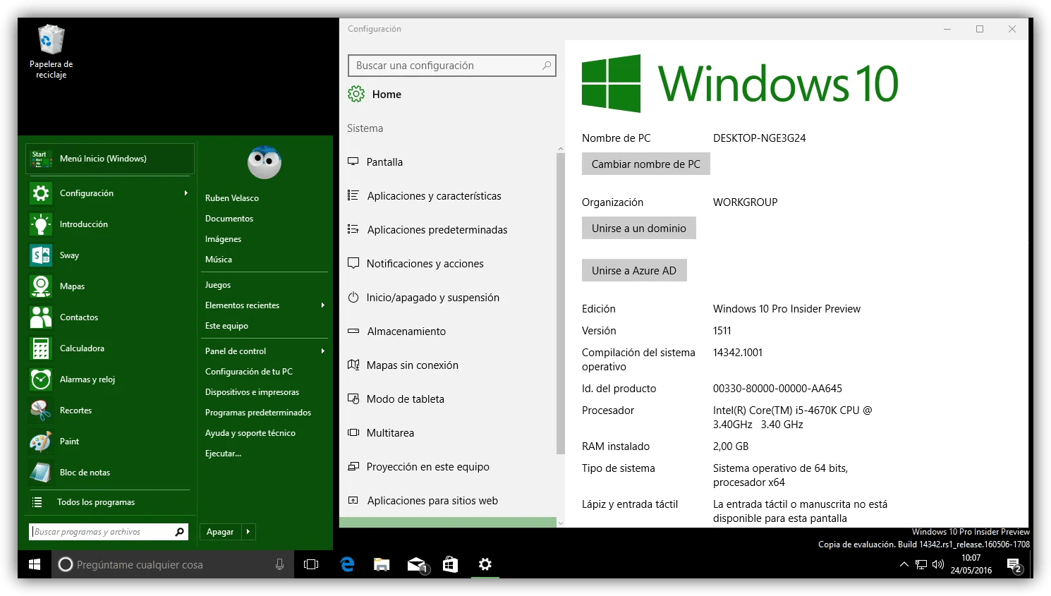Image resolution: width=1051 pixels, height=596 pixels.
Task: Open Modo de tableta settings
Action: pyautogui.click(x=406, y=399)
